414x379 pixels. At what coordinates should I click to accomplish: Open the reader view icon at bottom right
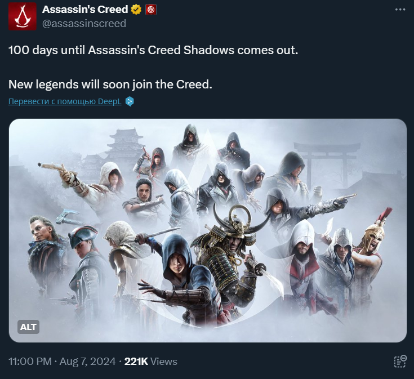[400, 361]
